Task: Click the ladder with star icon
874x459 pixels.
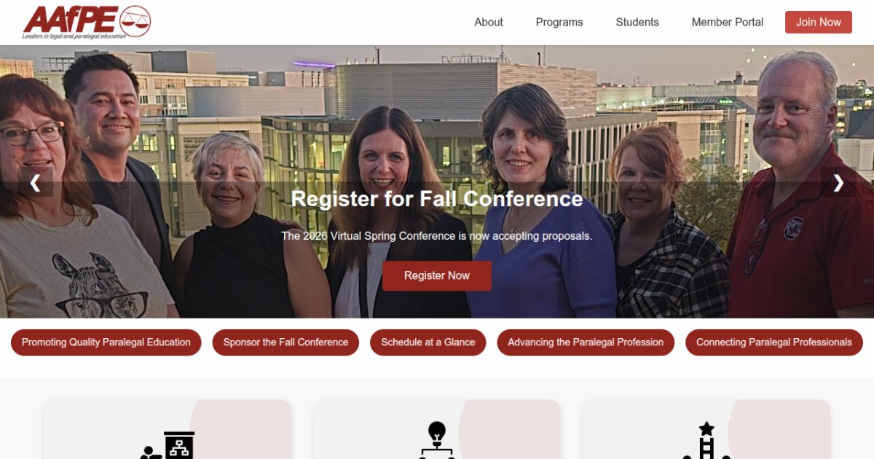Action: pyautogui.click(x=706, y=440)
